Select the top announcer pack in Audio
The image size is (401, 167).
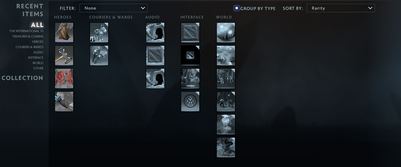click(155, 32)
